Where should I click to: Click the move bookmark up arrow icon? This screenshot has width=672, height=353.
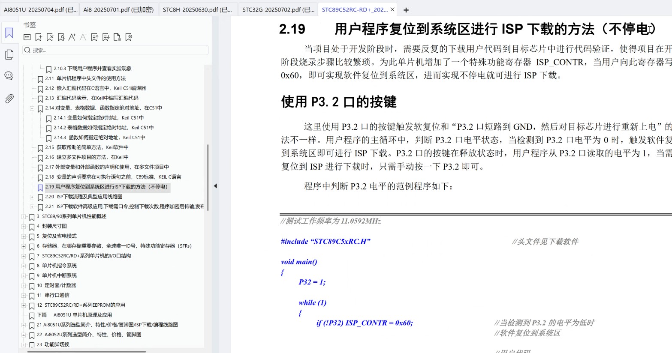coord(95,37)
